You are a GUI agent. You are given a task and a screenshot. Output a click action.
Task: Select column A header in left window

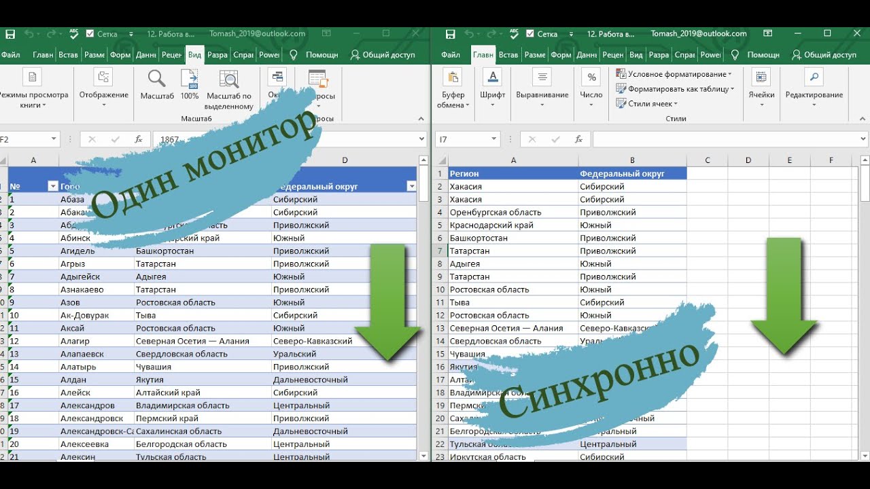point(33,160)
